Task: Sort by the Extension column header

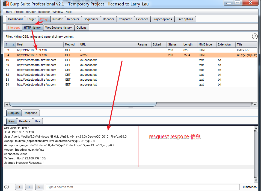Action: pyautogui.click(x=226, y=44)
